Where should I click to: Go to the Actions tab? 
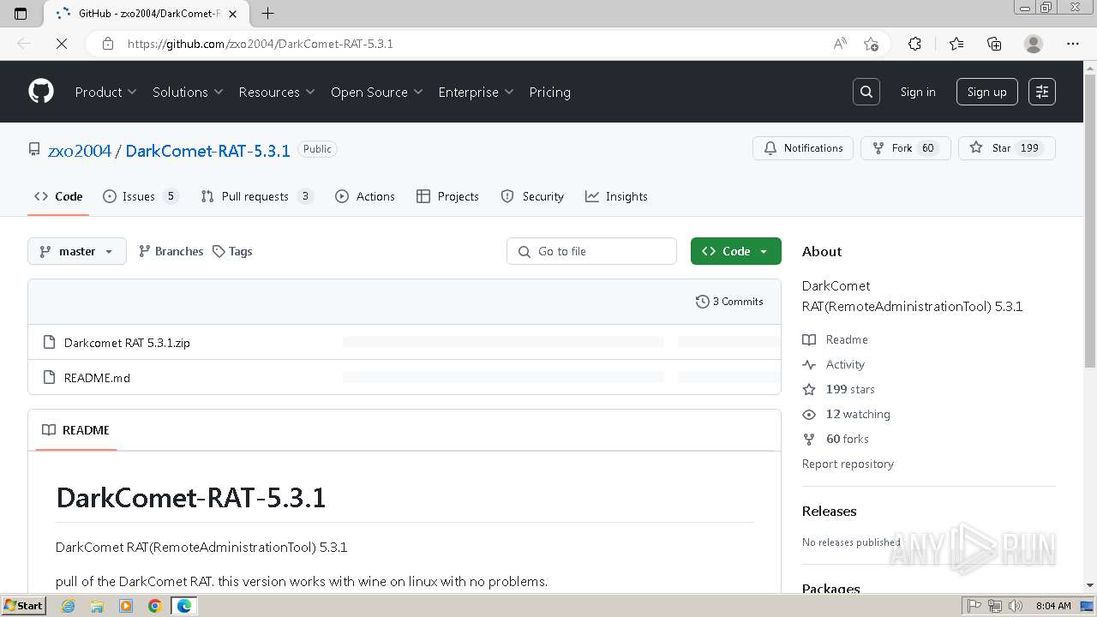click(x=365, y=196)
